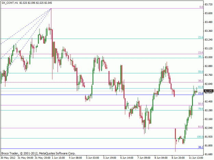214x160 pixels.
Task: Select the 81.920 price axis label
Action: [x=209, y=137]
